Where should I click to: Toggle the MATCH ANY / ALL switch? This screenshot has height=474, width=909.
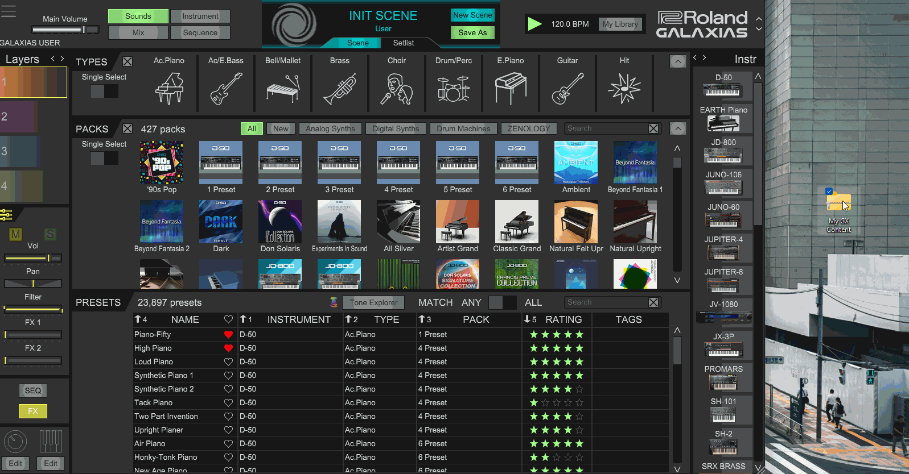tap(503, 302)
